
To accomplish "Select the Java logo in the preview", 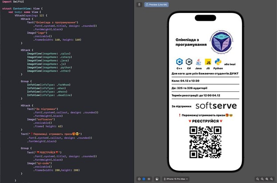I will tap(198, 62).
